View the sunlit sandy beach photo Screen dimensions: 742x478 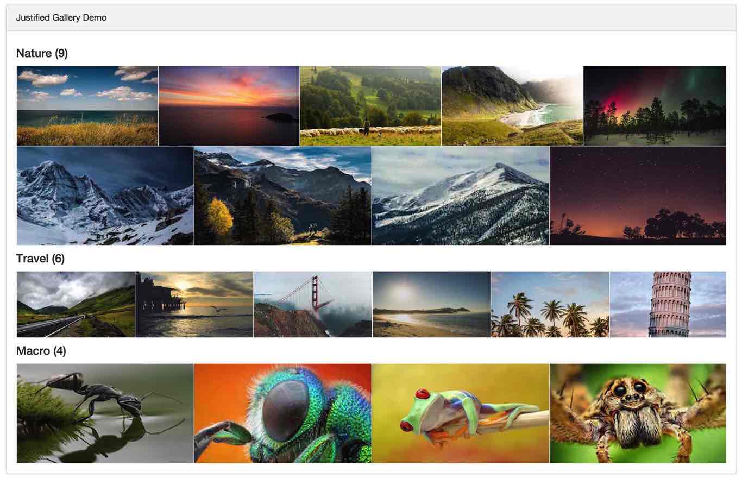pos(431,304)
